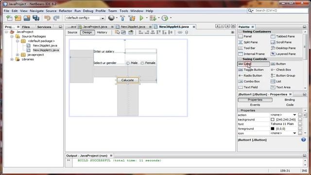Click the Profile Project toolbar icon
311x175 pixels.
(x=165, y=18)
